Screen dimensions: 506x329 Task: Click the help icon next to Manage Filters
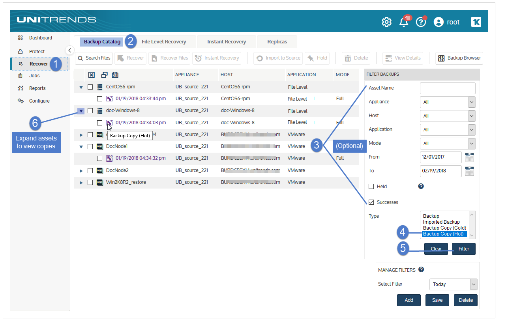point(421,270)
